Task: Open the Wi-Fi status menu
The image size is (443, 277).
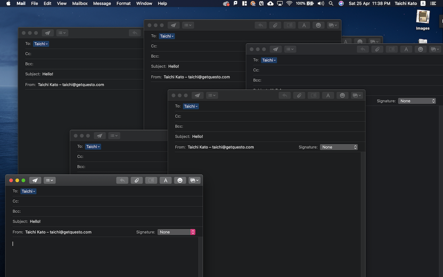Action: [289, 3]
